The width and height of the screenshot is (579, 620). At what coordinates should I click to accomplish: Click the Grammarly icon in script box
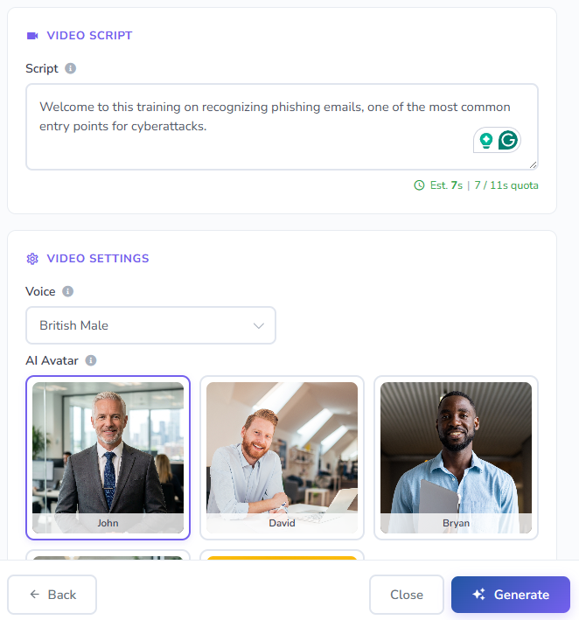tap(508, 140)
